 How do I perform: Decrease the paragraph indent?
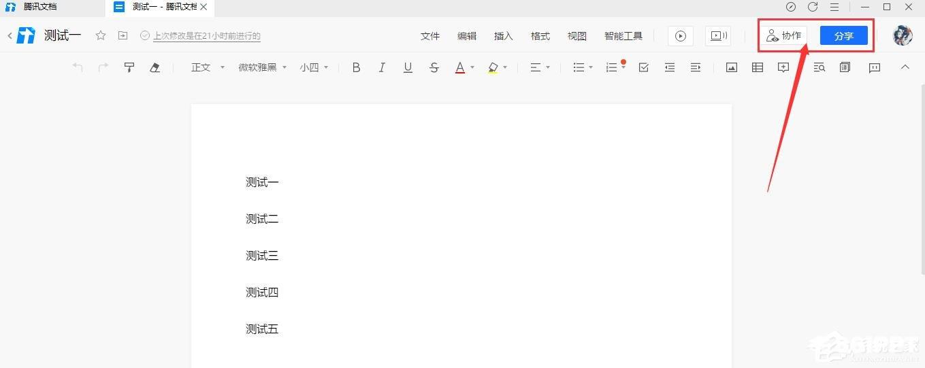670,67
